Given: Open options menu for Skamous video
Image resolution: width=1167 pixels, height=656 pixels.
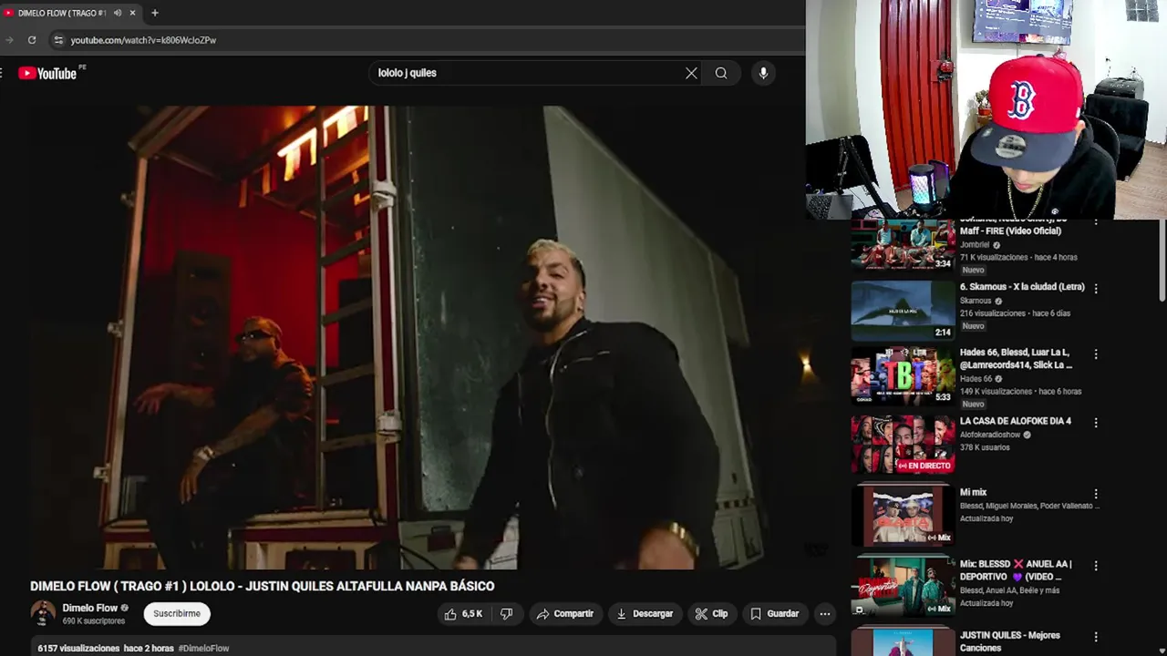Looking at the screenshot, I should coord(1096,288).
